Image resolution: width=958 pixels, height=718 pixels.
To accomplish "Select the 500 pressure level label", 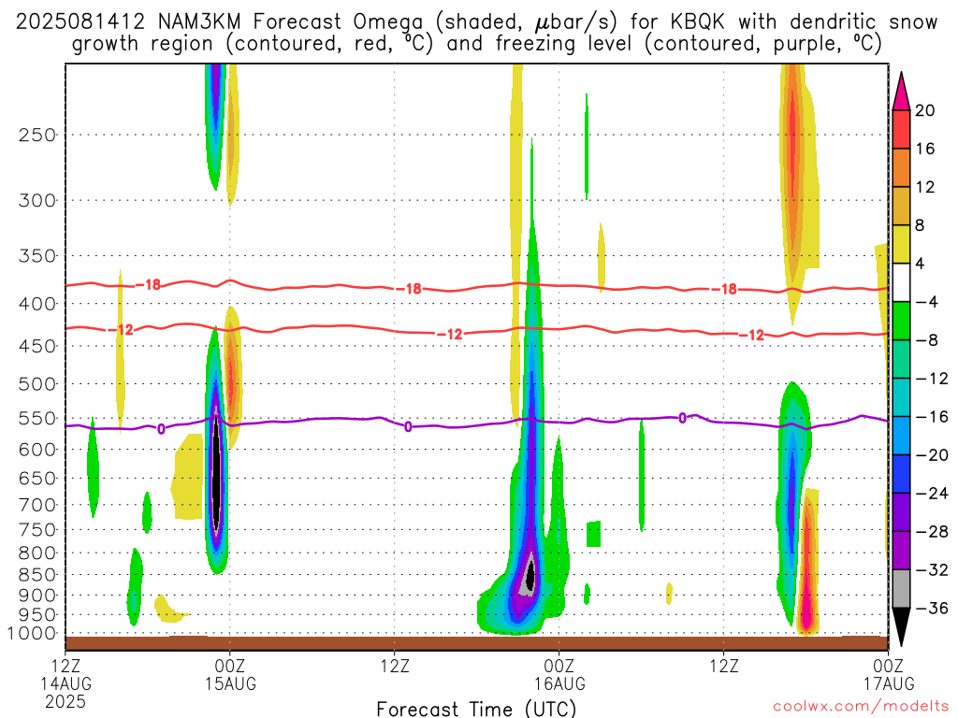I will (x=37, y=384).
